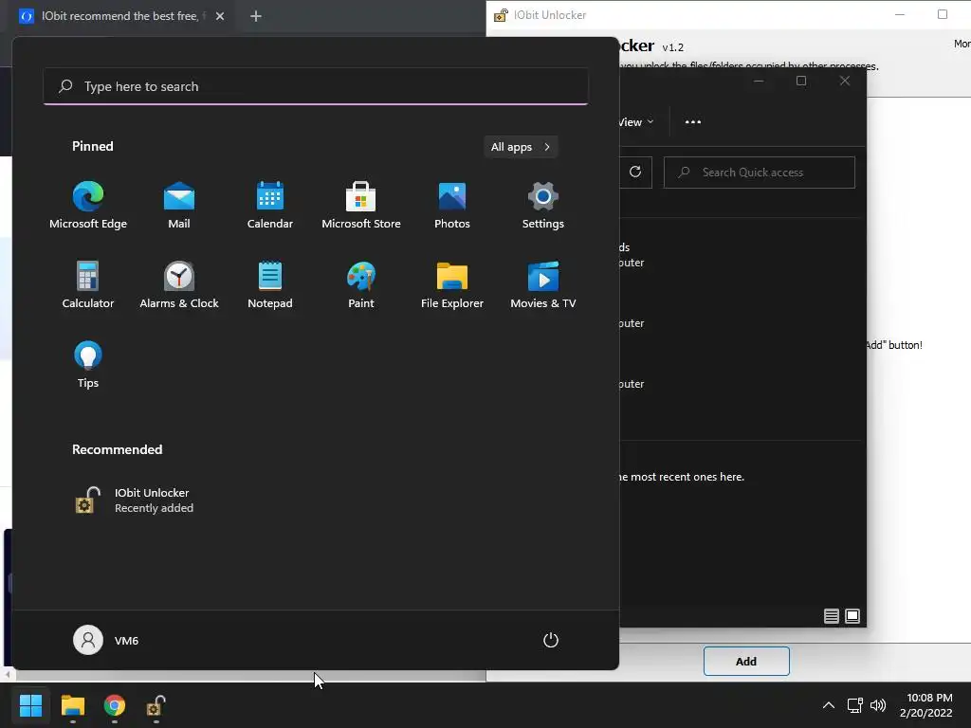Image resolution: width=971 pixels, height=728 pixels.
Task: Open Notepad from Start menu
Action: pos(270,285)
